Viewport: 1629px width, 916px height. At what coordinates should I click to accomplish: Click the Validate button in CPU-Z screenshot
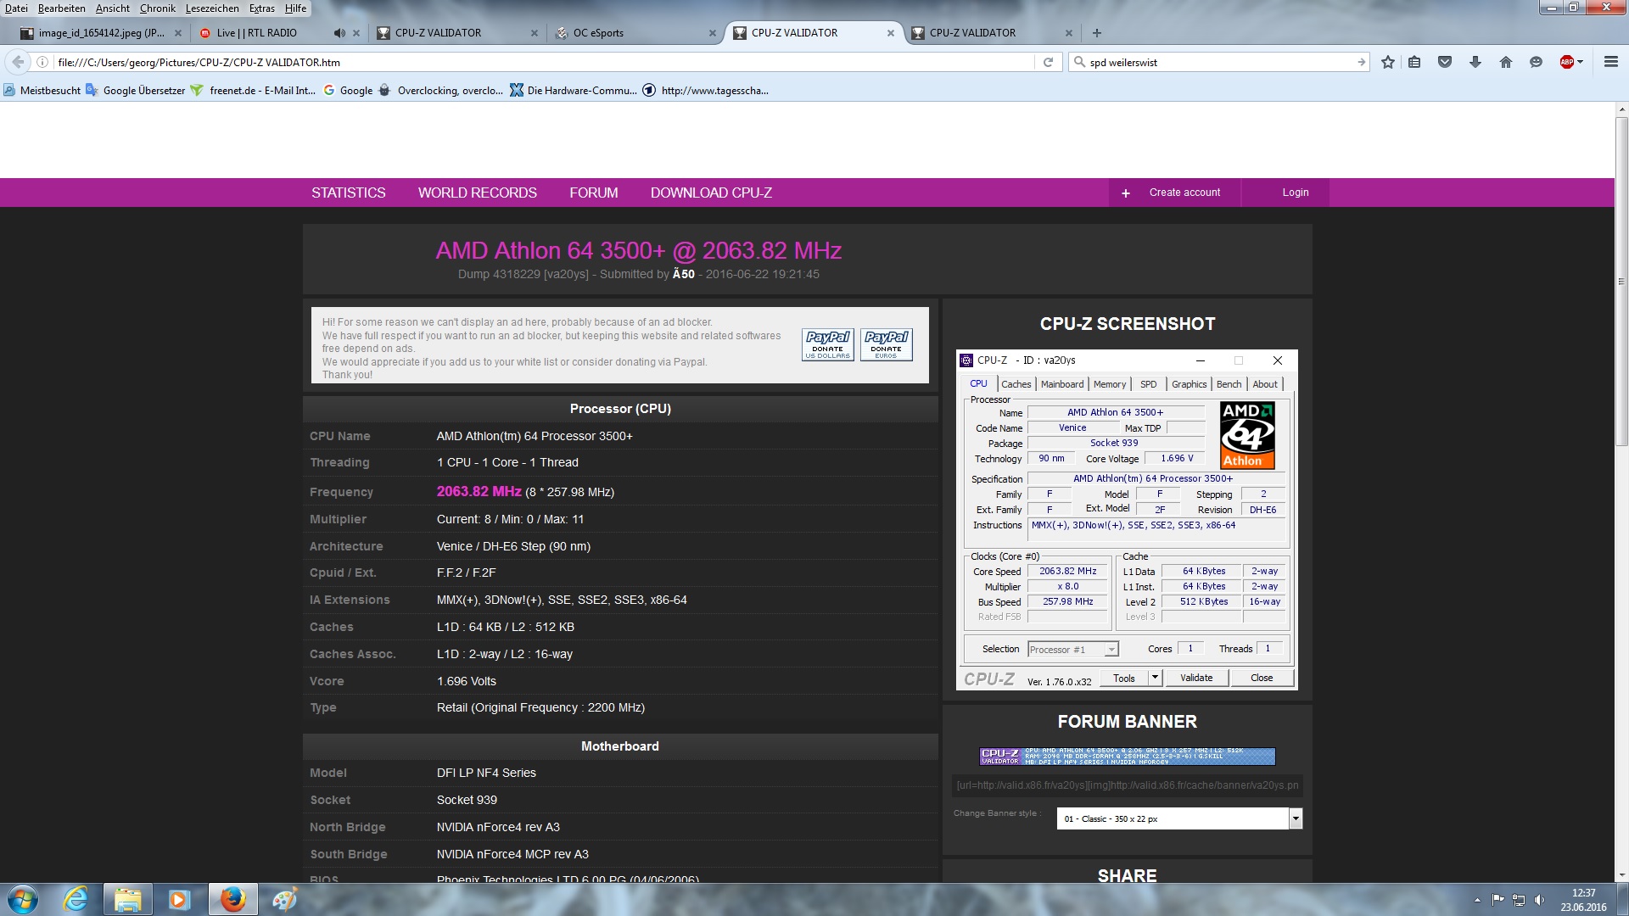tap(1196, 678)
